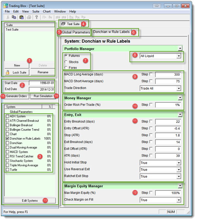This screenshot has height=221, width=197.
Task: Uncheck Donchian w Rule Labels system
Action: coord(7,138)
